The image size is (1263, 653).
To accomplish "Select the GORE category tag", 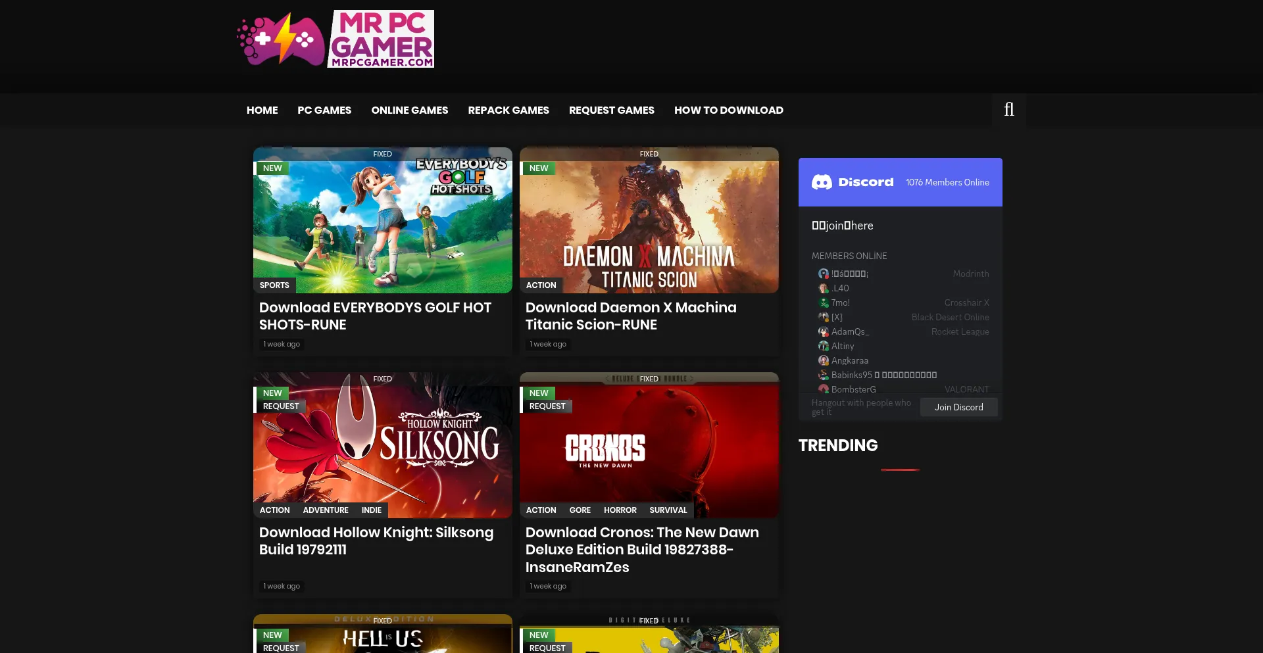I will pos(580,510).
